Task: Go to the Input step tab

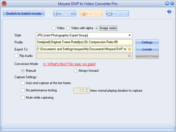Action: (65, 13)
